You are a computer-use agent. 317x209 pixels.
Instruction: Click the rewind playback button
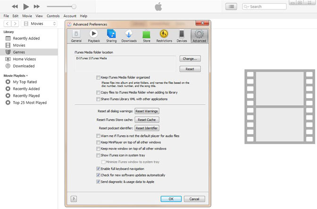[15, 7]
